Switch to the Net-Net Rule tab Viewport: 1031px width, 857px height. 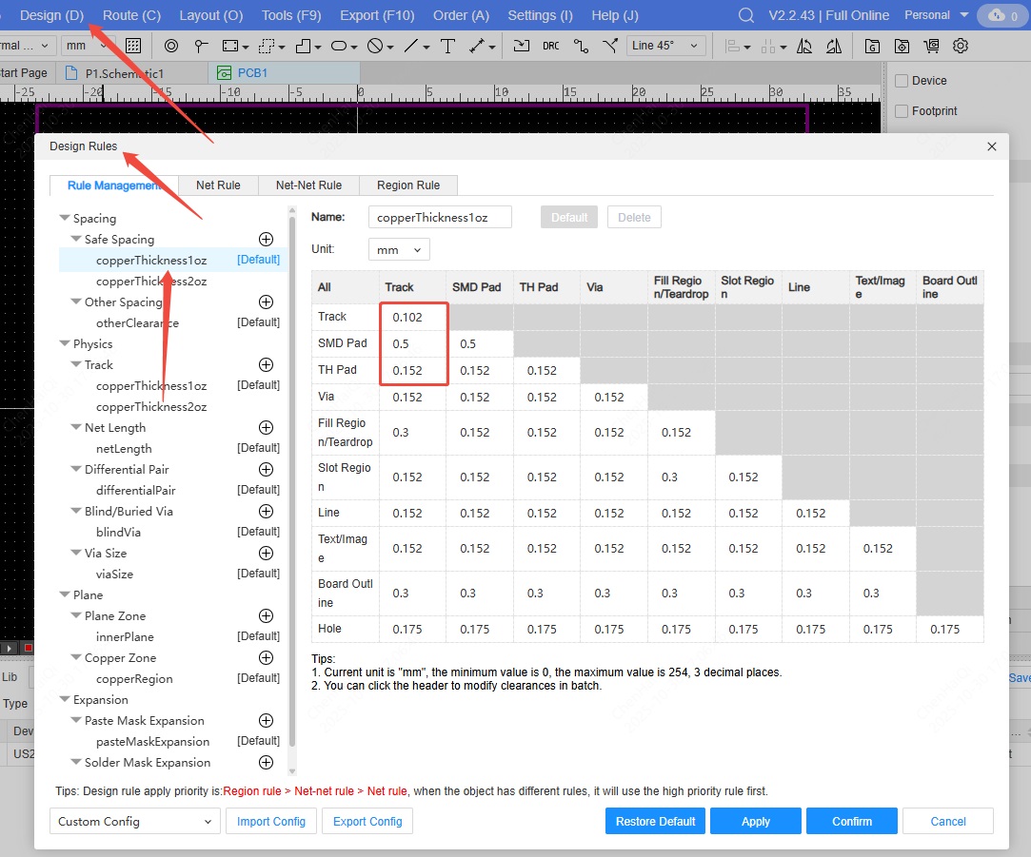[x=308, y=185]
